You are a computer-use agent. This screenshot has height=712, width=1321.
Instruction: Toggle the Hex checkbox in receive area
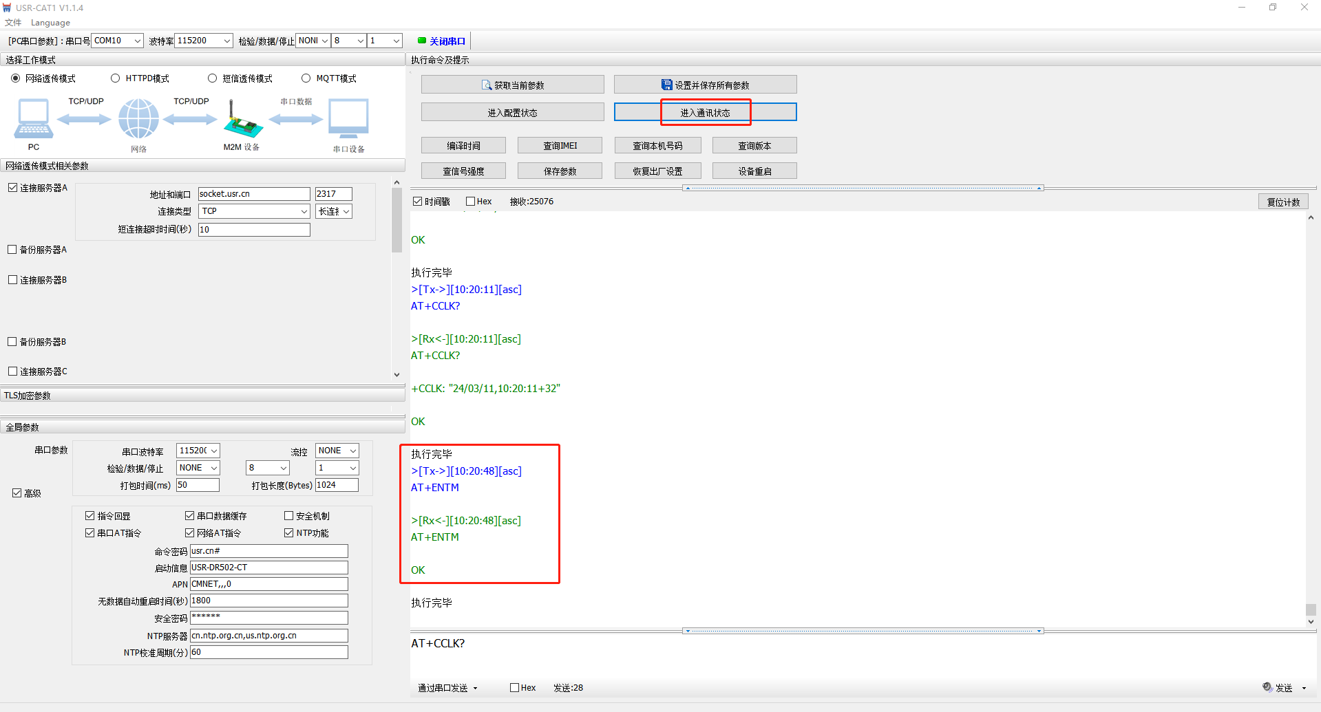pyautogui.click(x=471, y=202)
